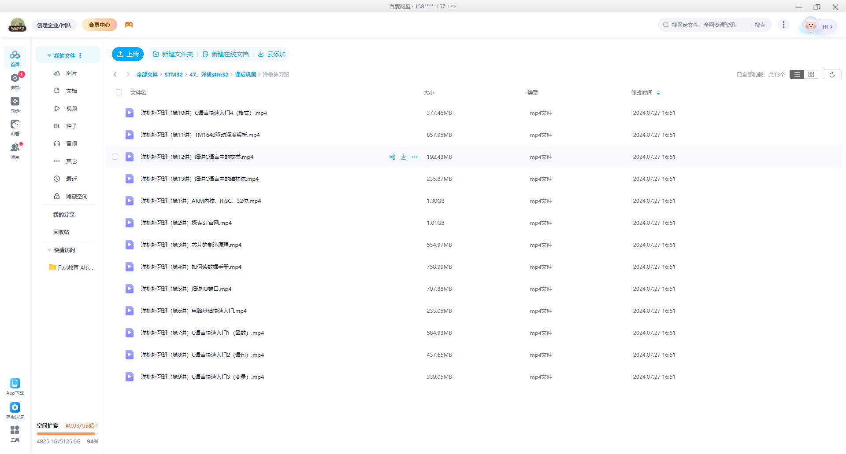Tick the select-all checkbox beside 文件名

[x=119, y=93]
